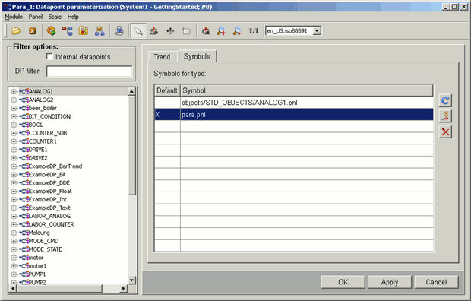The image size is (471, 301).
Task: Select the ExampleDP_Text tree item
Action: click(49, 208)
